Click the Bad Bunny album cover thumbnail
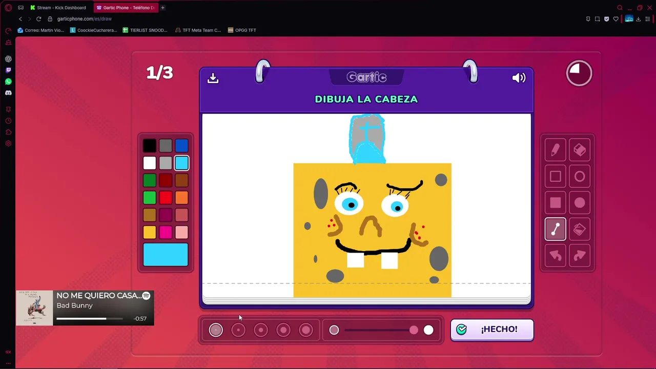The height and width of the screenshot is (369, 656). tap(34, 308)
